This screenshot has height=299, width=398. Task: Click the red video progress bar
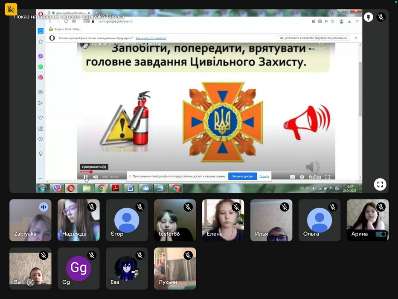click(85, 172)
